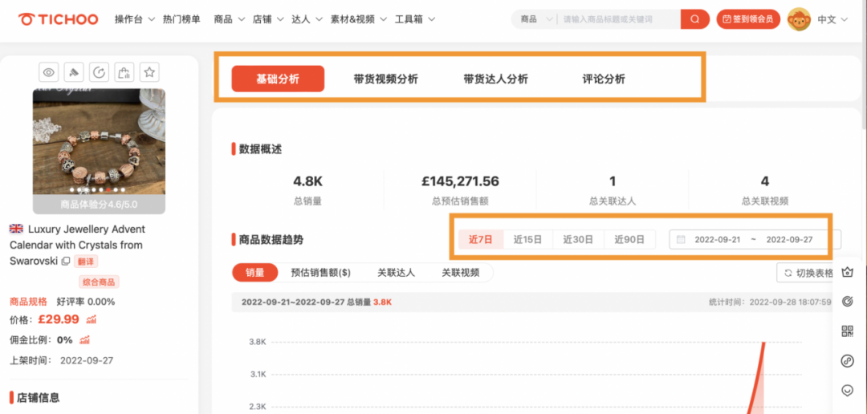The width and height of the screenshot is (867, 414).
Task: Click the end date 2022-09-27 field
Action: 789,240
